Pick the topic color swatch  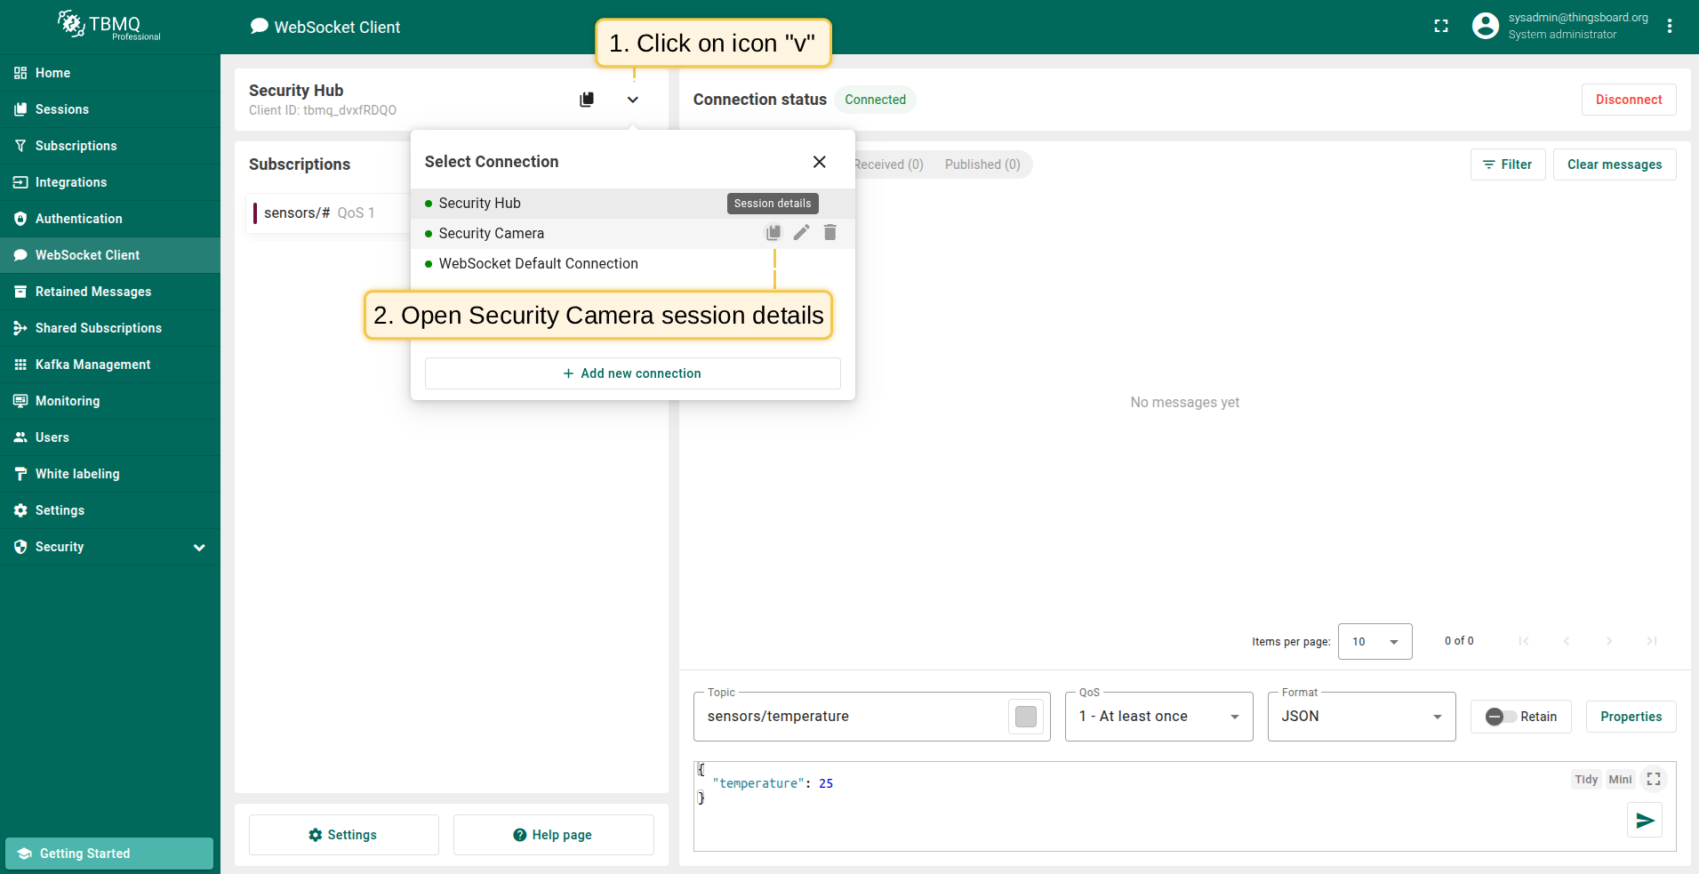point(1026,717)
